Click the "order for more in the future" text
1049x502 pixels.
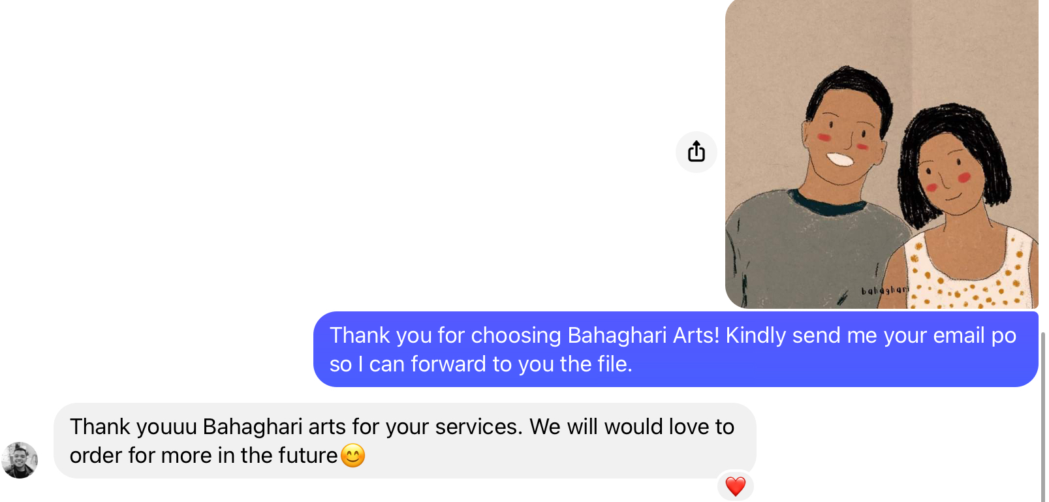coord(204,456)
